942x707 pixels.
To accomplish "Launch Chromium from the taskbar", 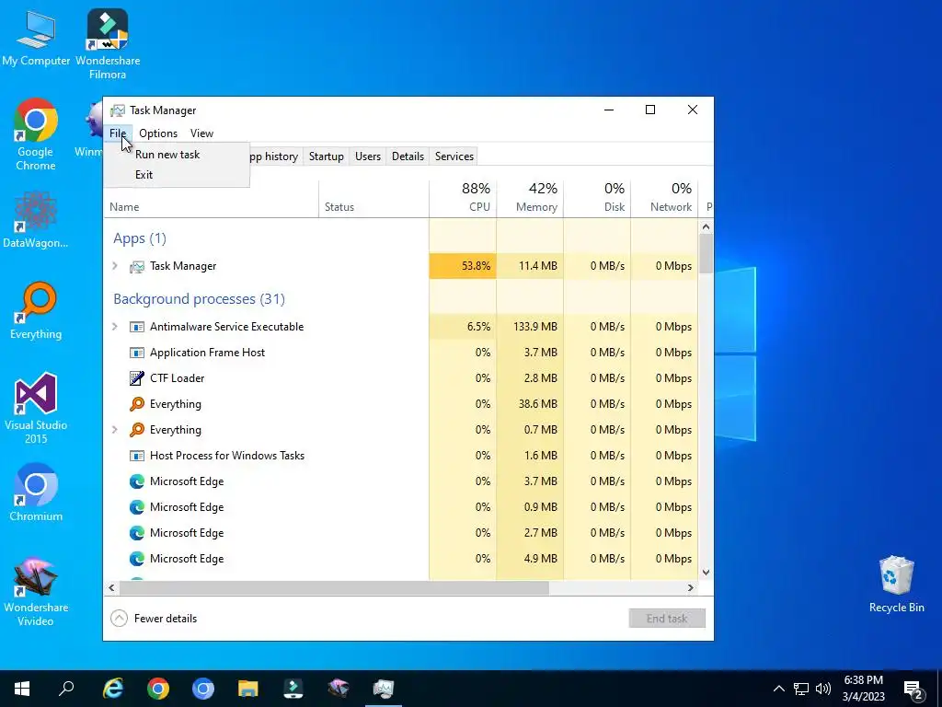I will click(203, 689).
